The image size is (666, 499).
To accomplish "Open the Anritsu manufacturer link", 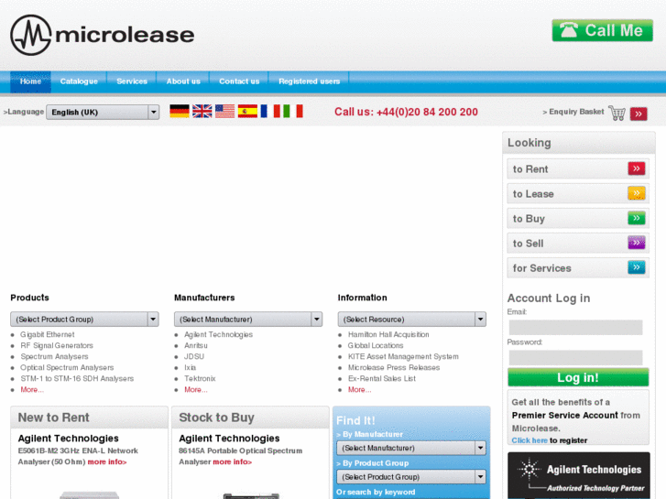I will coord(196,346).
